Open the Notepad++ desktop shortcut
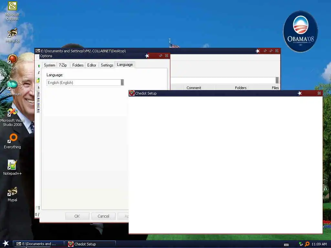This screenshot has height=248, width=331. coord(12,168)
